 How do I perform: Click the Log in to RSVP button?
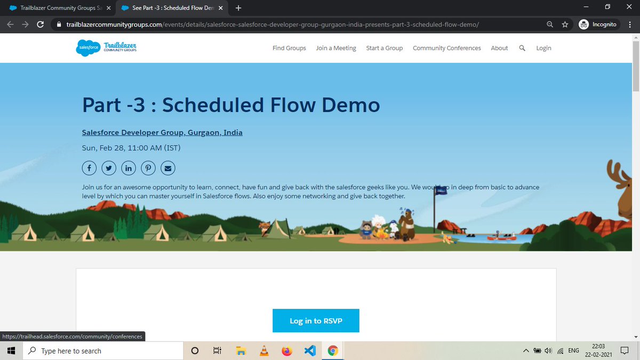pyautogui.click(x=316, y=321)
